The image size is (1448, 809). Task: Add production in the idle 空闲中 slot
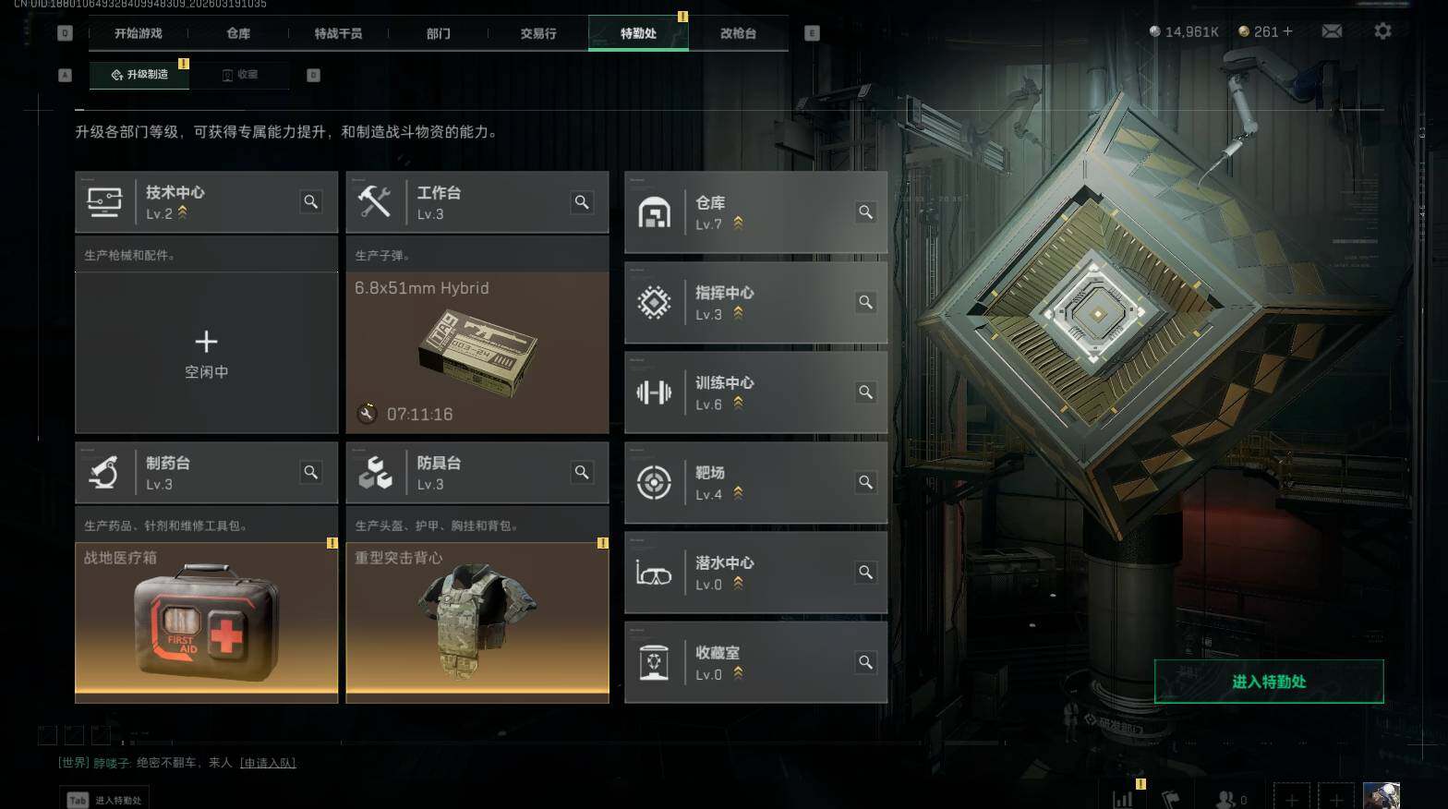206,353
